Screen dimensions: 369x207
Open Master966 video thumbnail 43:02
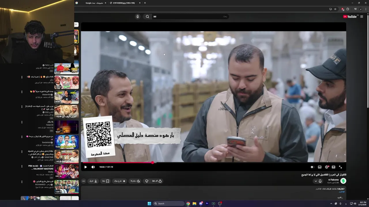[67, 97]
